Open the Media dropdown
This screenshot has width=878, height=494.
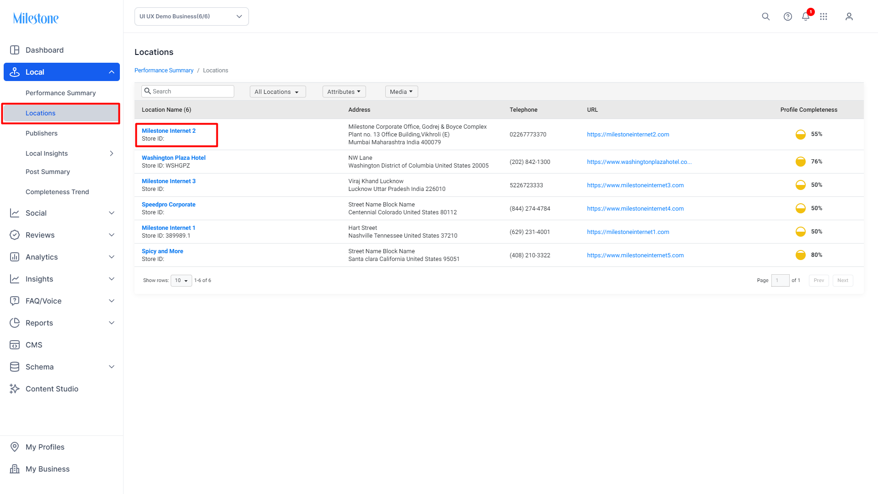[x=401, y=92]
